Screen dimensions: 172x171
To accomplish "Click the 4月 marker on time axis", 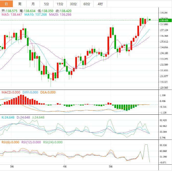I will (65, 166).
